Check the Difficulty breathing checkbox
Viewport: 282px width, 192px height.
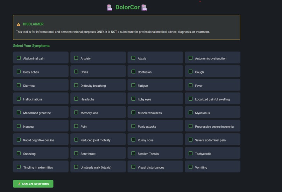76,85
